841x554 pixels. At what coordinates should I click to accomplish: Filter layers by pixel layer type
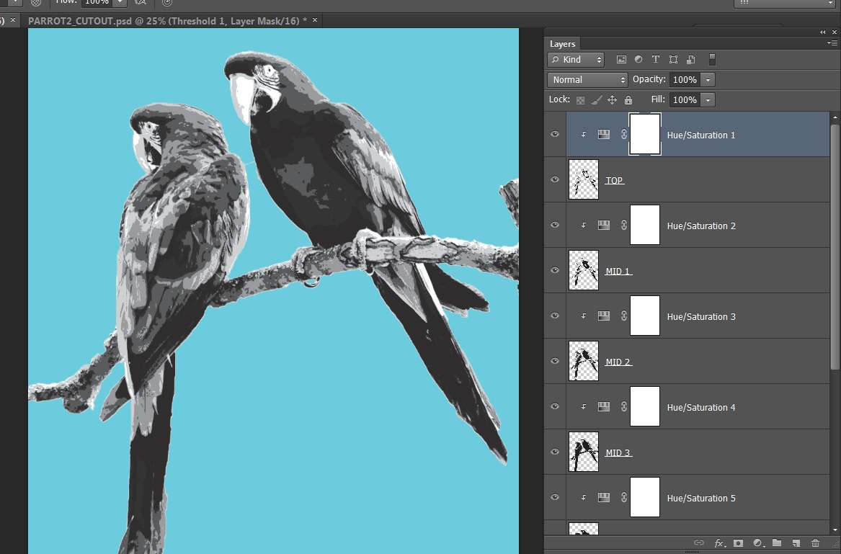(620, 60)
